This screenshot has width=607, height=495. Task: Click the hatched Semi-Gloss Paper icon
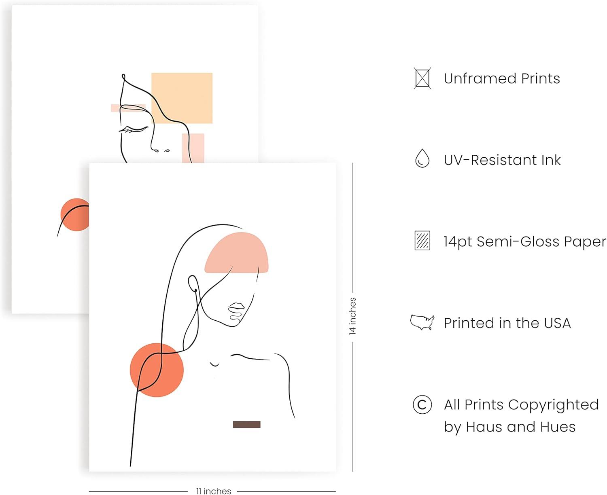pos(422,241)
